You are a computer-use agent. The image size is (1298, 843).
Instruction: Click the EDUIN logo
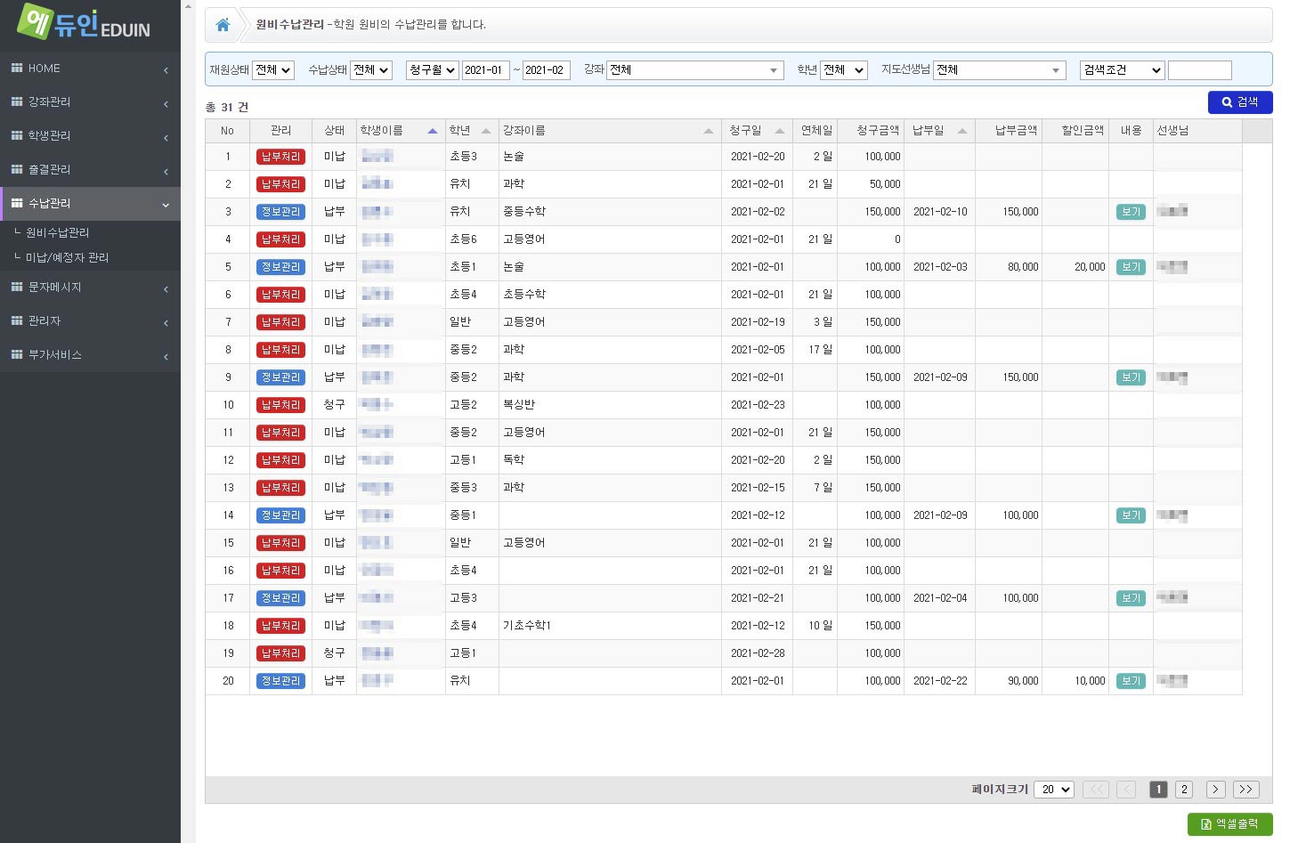tap(84, 22)
